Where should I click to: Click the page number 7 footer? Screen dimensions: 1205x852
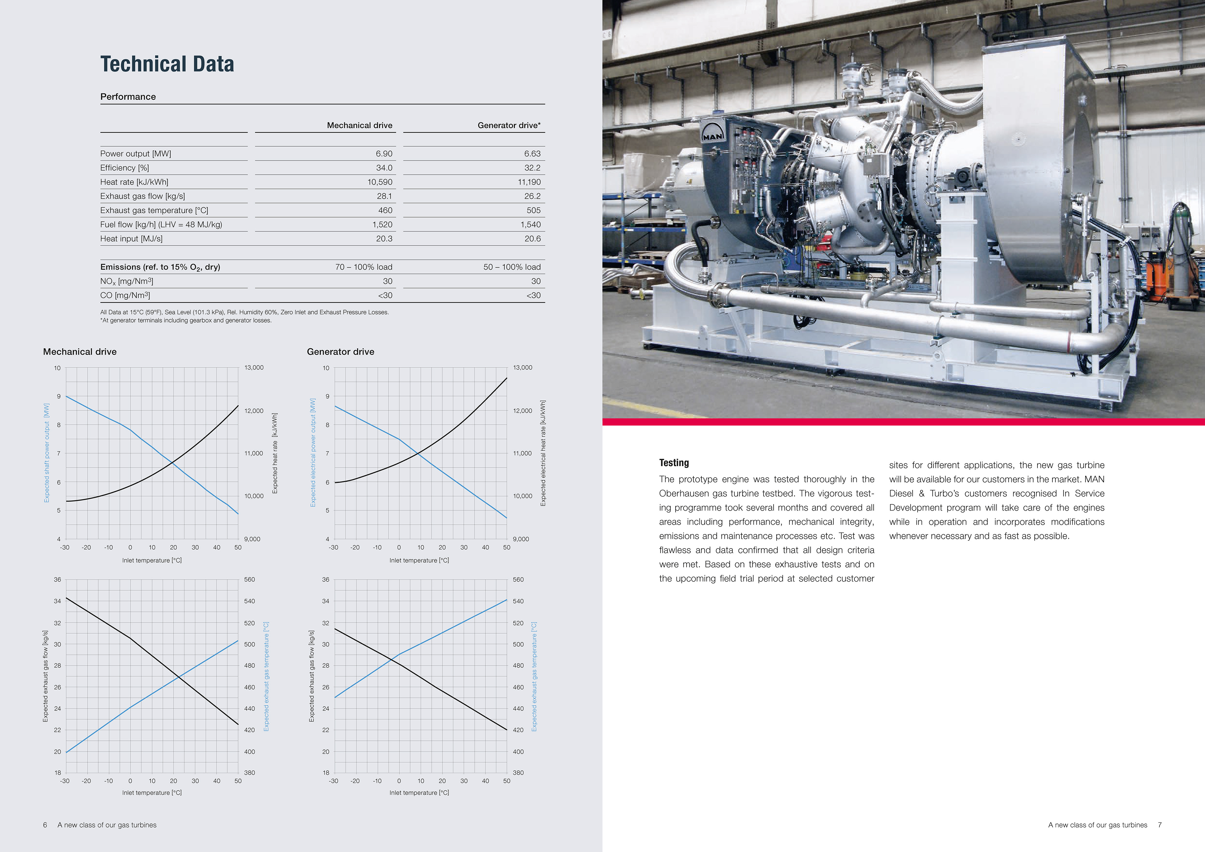pyautogui.click(x=1160, y=825)
